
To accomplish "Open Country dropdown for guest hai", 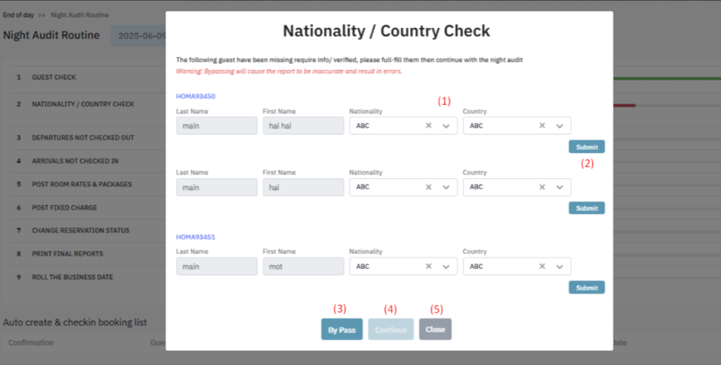I will [560, 187].
